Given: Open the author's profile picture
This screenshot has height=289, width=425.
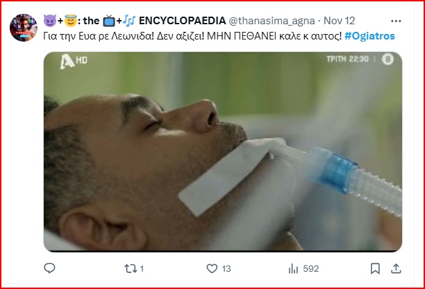Looking at the screenshot, I should point(24,26).
